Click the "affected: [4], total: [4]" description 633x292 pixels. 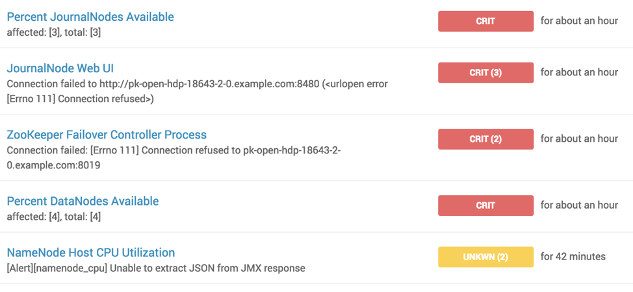(x=54, y=216)
